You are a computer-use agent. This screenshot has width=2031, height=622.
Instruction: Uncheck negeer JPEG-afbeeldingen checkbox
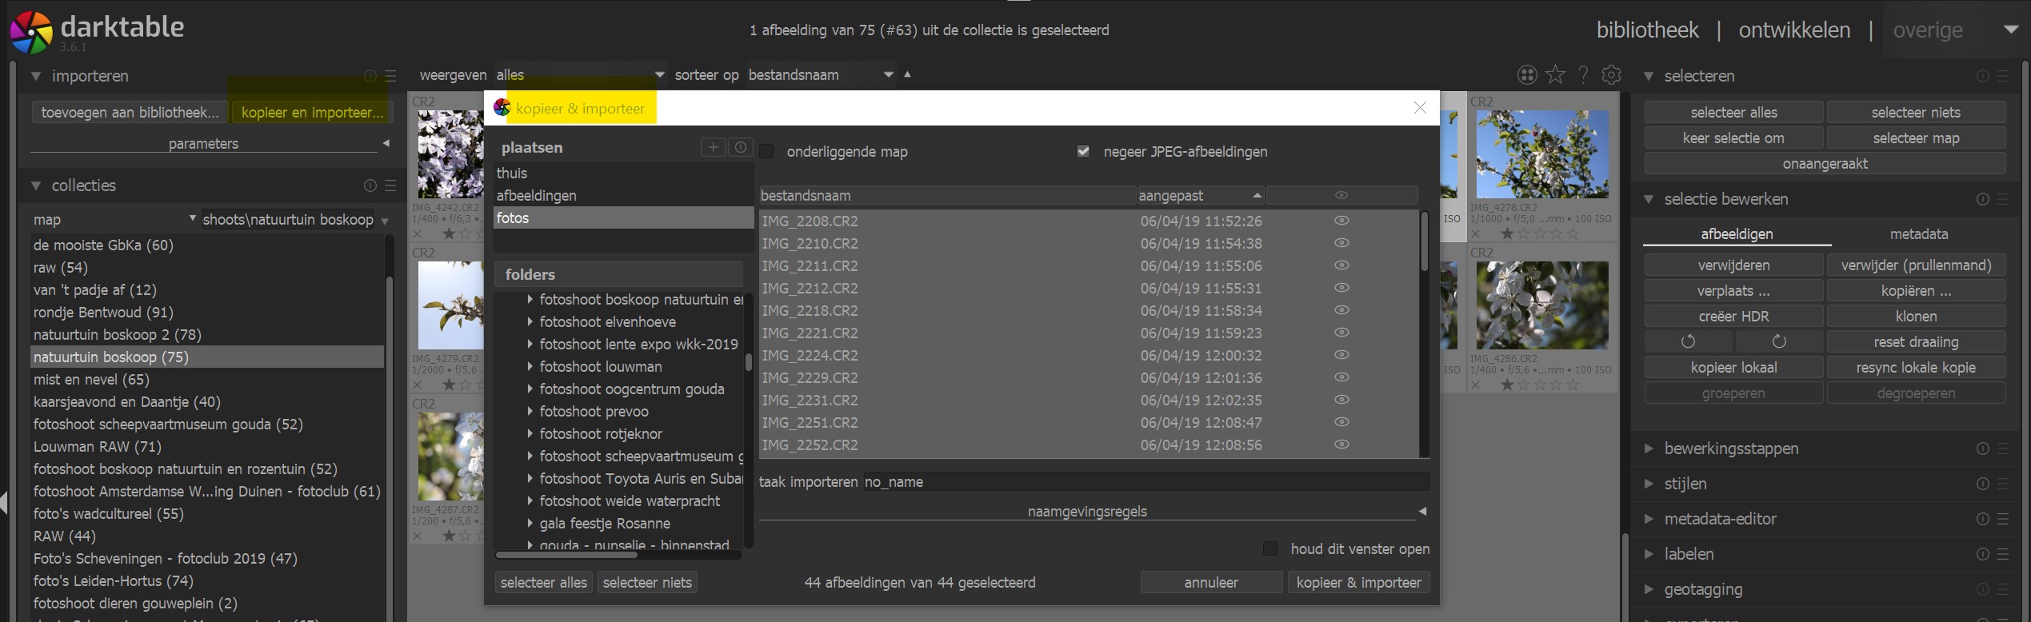coord(1083,151)
